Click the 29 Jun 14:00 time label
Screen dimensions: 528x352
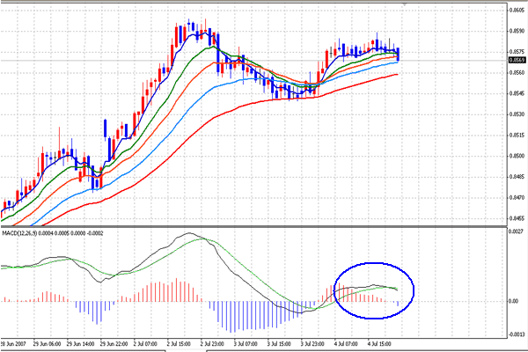coord(80,344)
